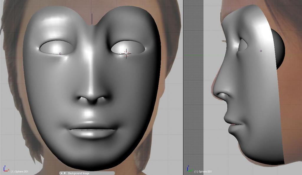
Task: Click the Background Image panel title
Action: [x=78, y=173]
